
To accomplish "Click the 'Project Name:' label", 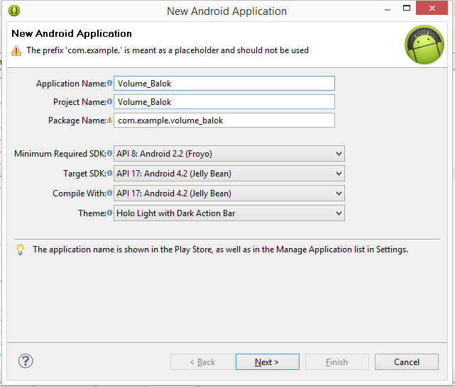I will (x=80, y=102).
